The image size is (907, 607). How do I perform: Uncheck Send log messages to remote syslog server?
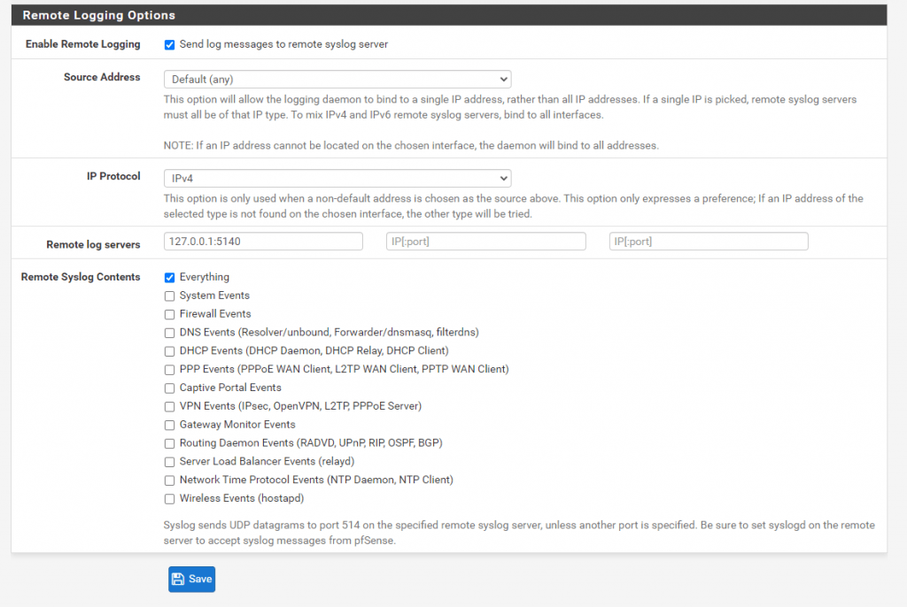point(169,45)
